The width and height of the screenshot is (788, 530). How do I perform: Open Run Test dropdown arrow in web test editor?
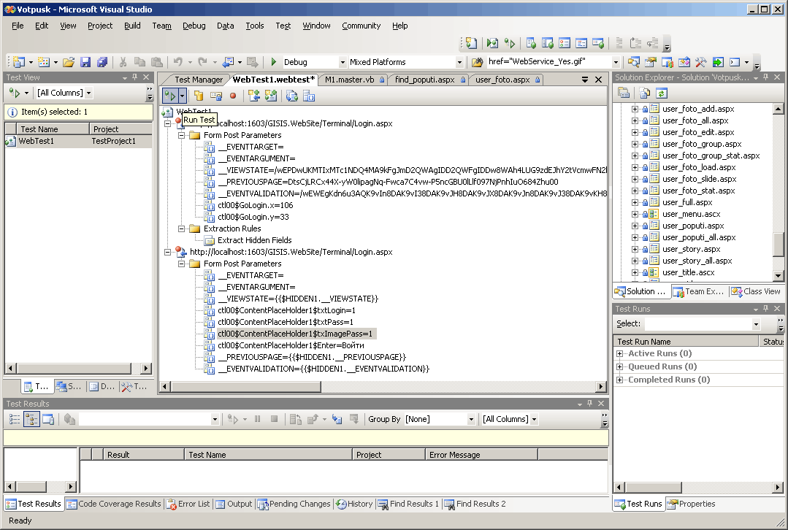point(183,96)
